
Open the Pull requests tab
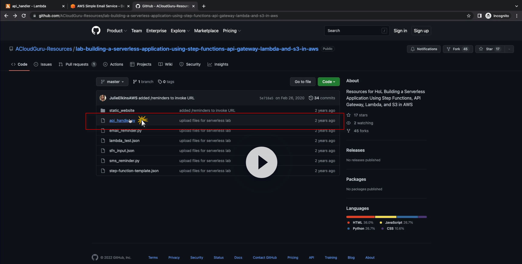click(77, 64)
